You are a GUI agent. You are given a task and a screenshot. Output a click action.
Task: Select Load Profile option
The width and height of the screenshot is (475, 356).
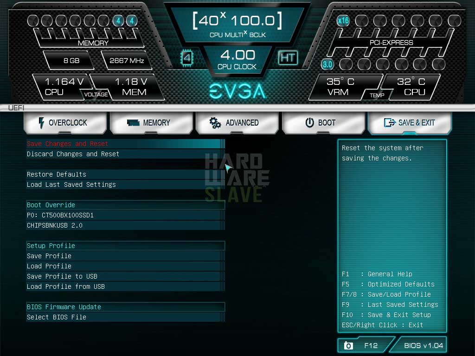click(125, 266)
